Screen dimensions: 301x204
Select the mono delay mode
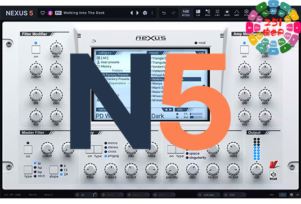(x=111, y=143)
